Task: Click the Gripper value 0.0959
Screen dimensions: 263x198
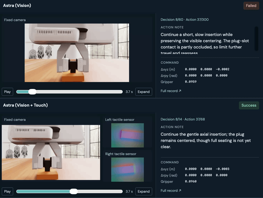Action: pos(191,82)
